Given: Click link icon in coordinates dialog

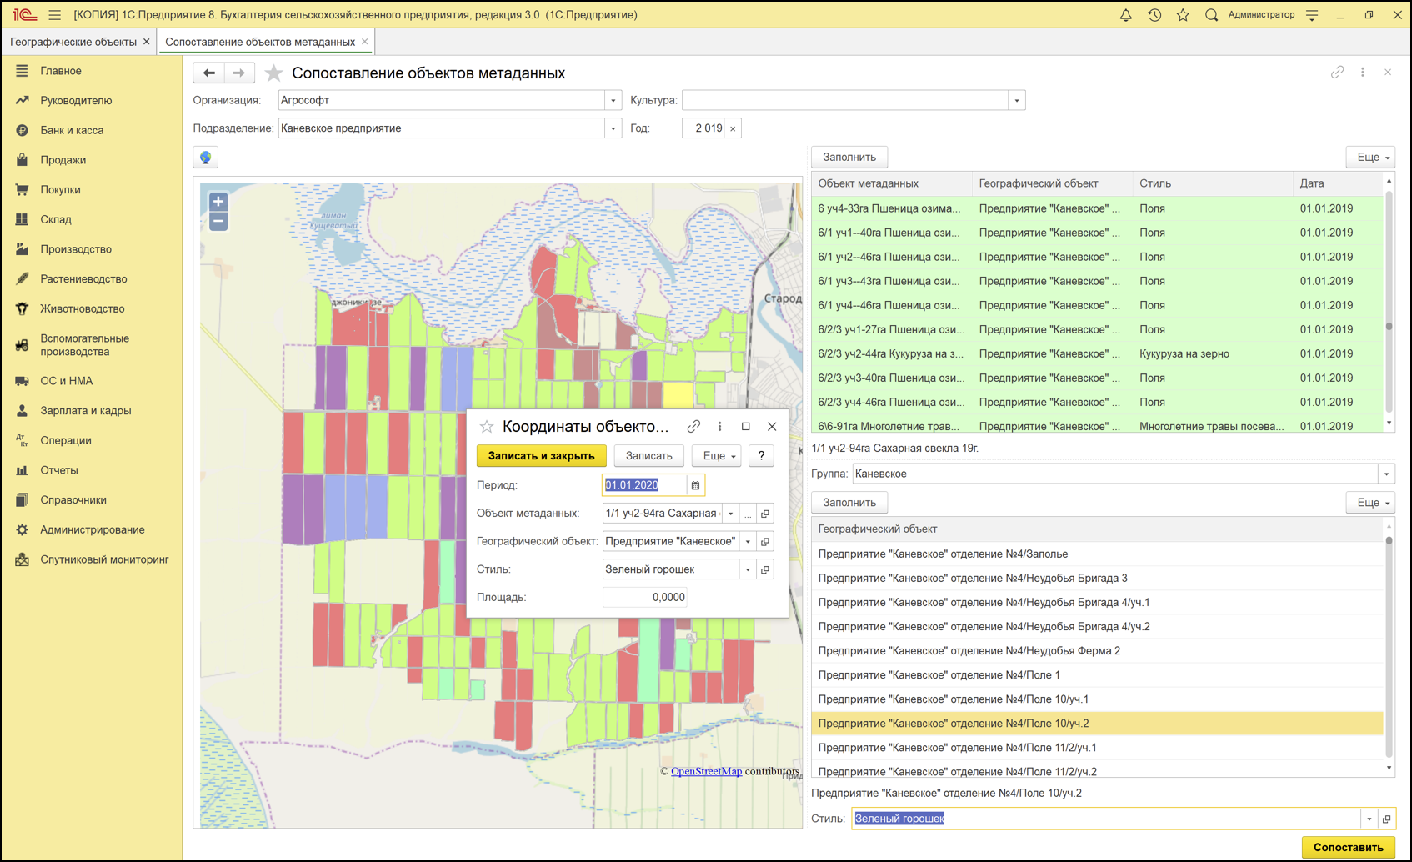Looking at the screenshot, I should (693, 427).
